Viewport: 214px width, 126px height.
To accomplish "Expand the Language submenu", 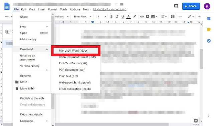I will pos(32,121).
